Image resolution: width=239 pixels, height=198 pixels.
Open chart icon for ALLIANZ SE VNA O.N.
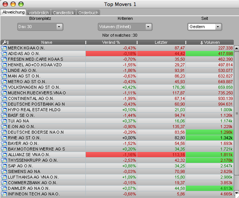tap(4, 155)
